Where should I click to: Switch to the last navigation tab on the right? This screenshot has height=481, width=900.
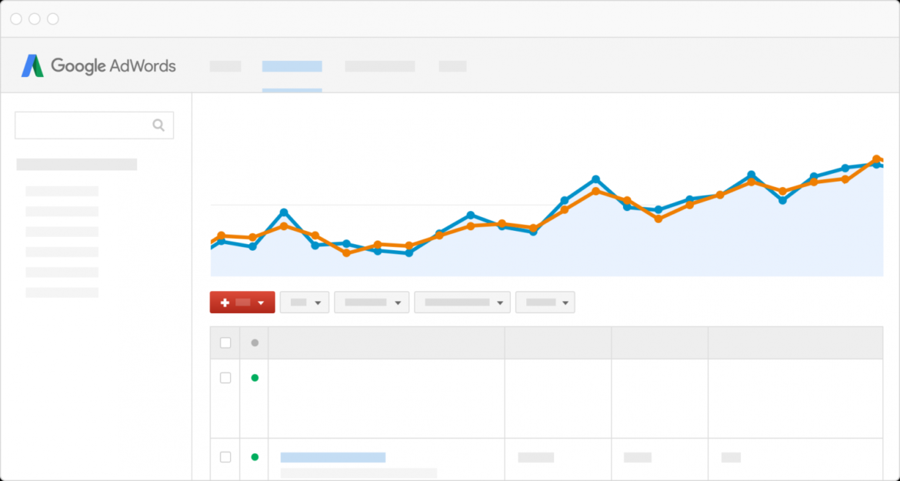tap(452, 66)
